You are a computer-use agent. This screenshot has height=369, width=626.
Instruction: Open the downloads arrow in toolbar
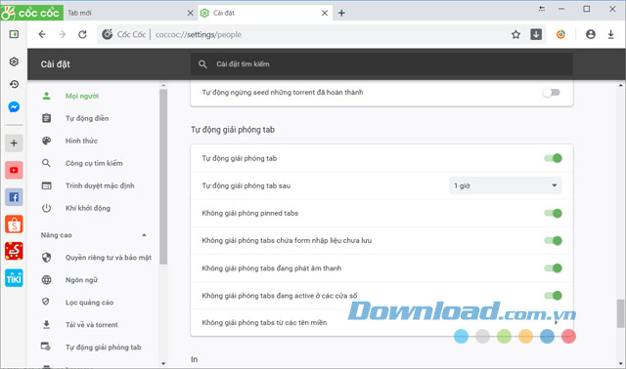[610, 35]
